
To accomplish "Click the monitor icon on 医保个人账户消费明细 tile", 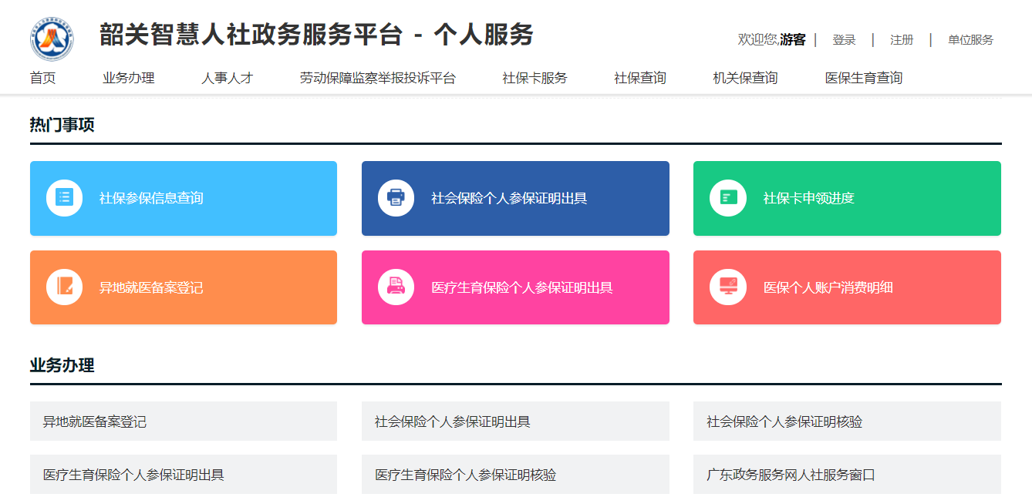I will coord(727,287).
